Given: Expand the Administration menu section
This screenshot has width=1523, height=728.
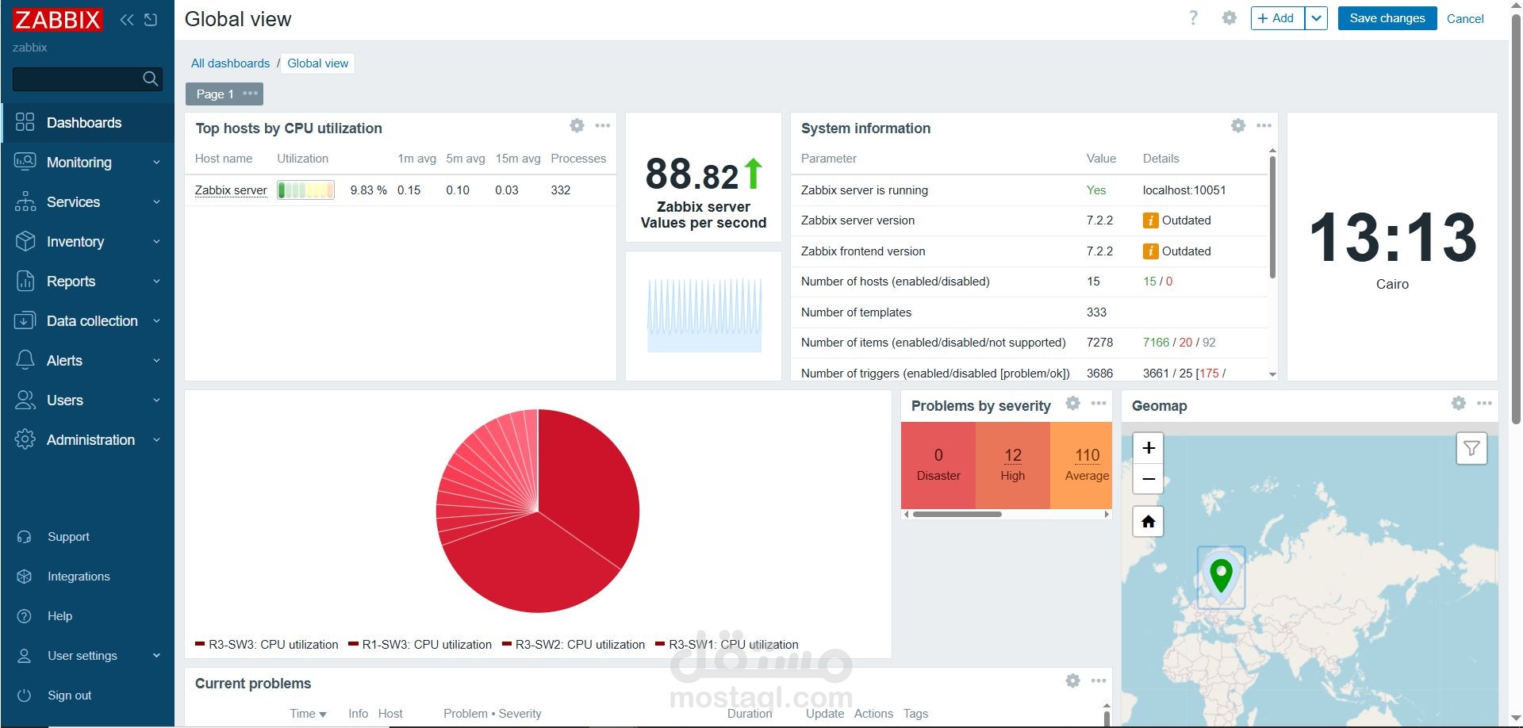Looking at the screenshot, I should [x=87, y=440].
